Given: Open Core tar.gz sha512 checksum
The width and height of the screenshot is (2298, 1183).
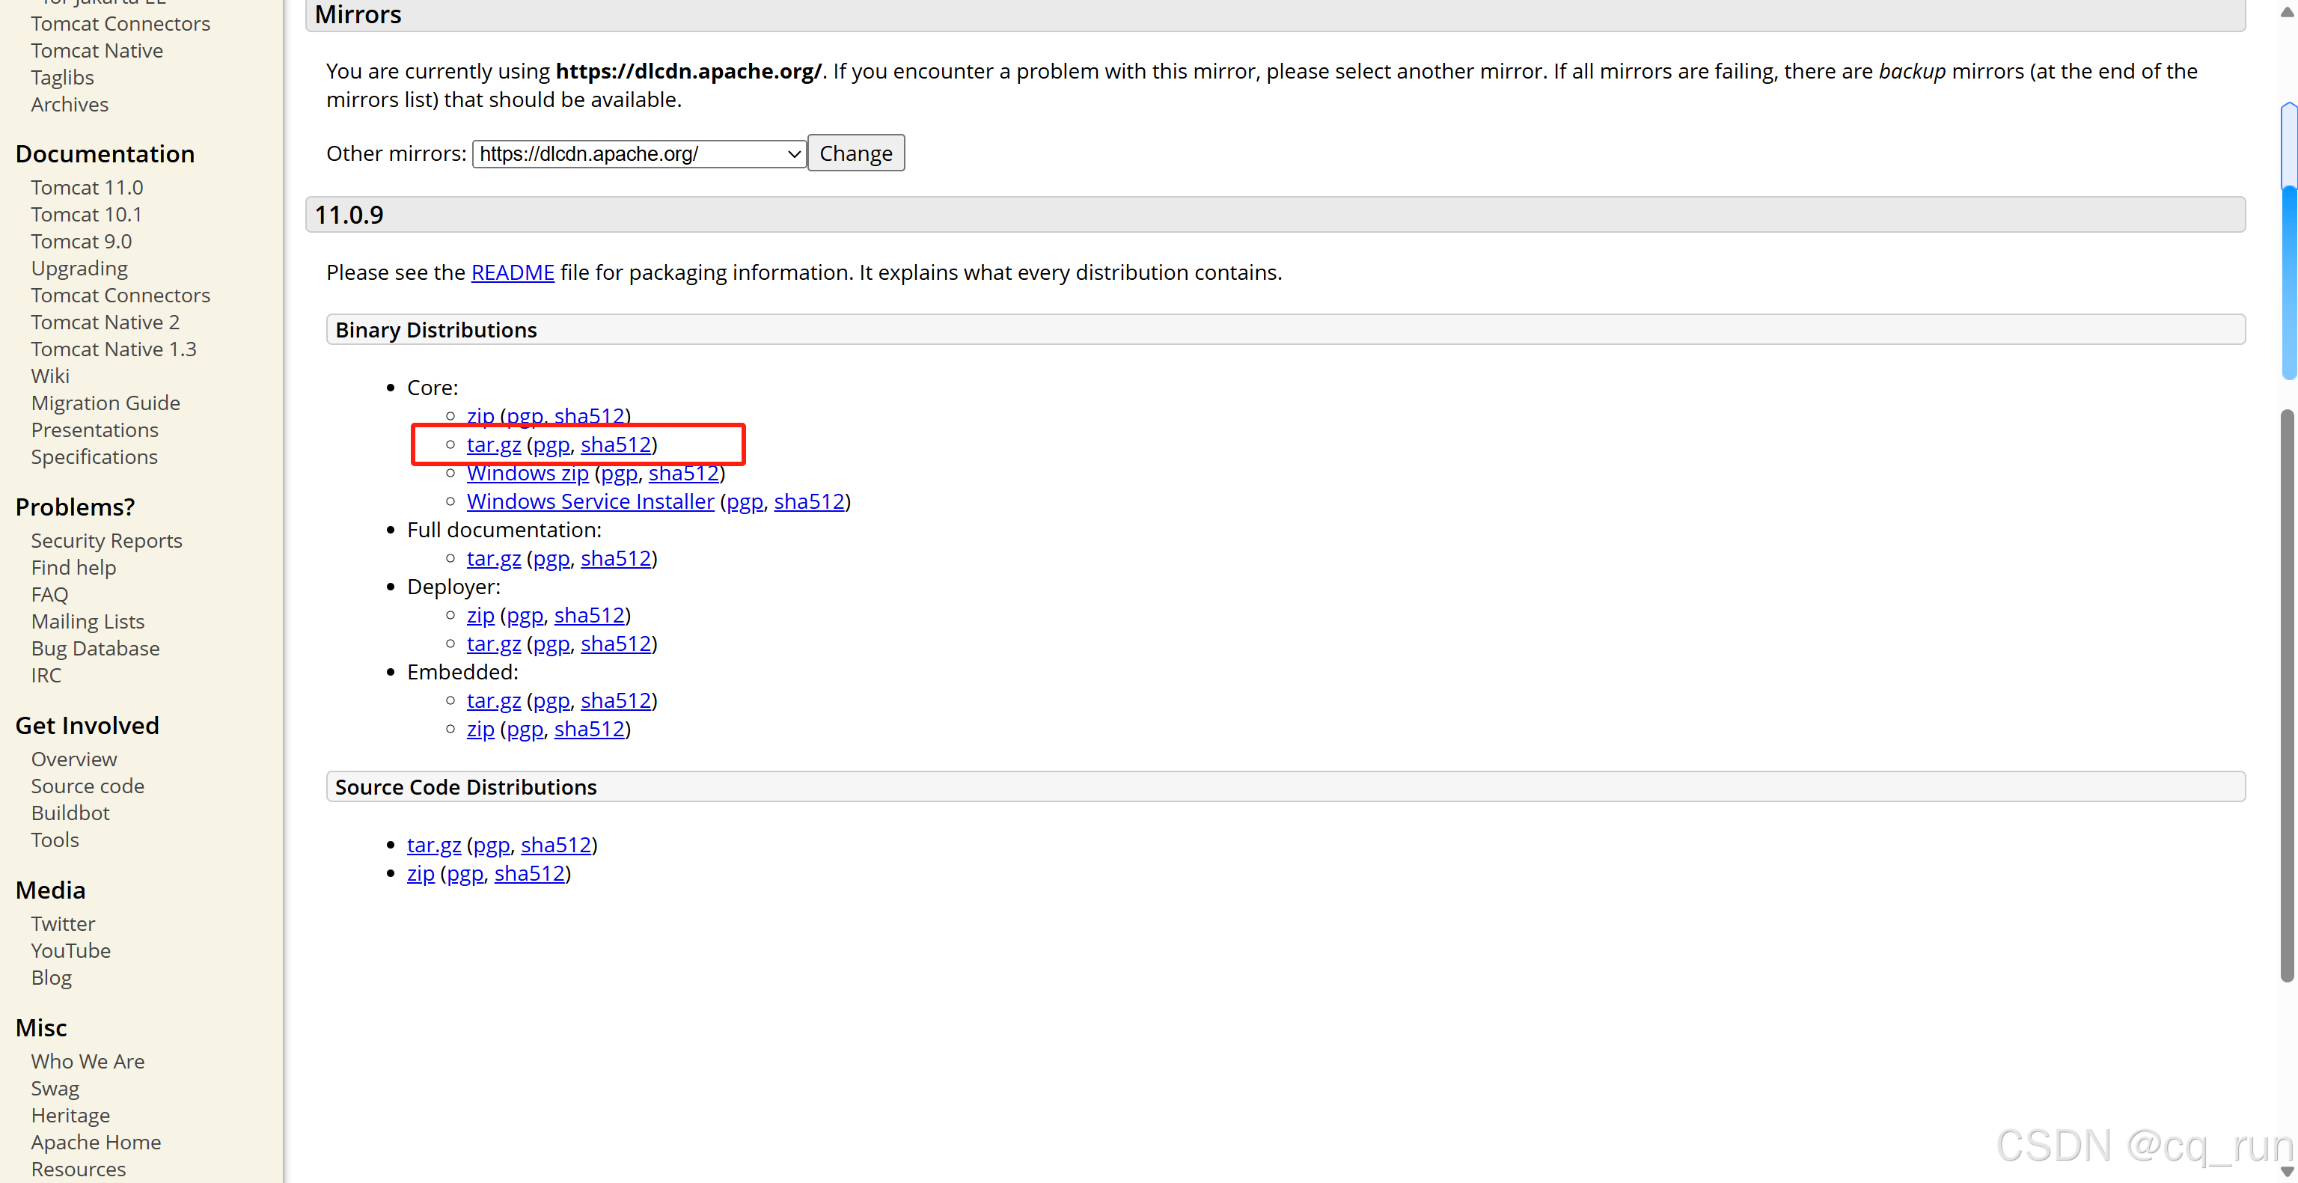Looking at the screenshot, I should click(x=616, y=444).
